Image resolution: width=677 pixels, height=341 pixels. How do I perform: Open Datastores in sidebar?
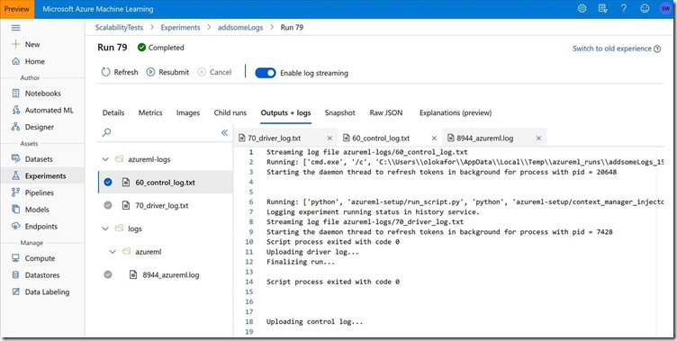(42, 275)
